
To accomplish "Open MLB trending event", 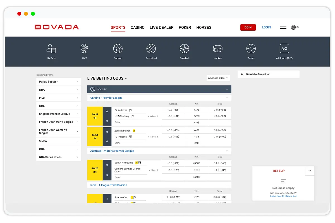I will pos(59,98).
